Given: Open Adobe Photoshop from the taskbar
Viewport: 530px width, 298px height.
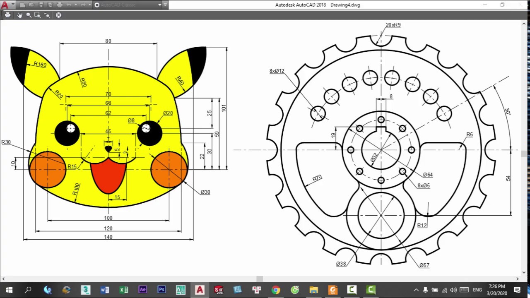Looking at the screenshot, I should 161,290.
